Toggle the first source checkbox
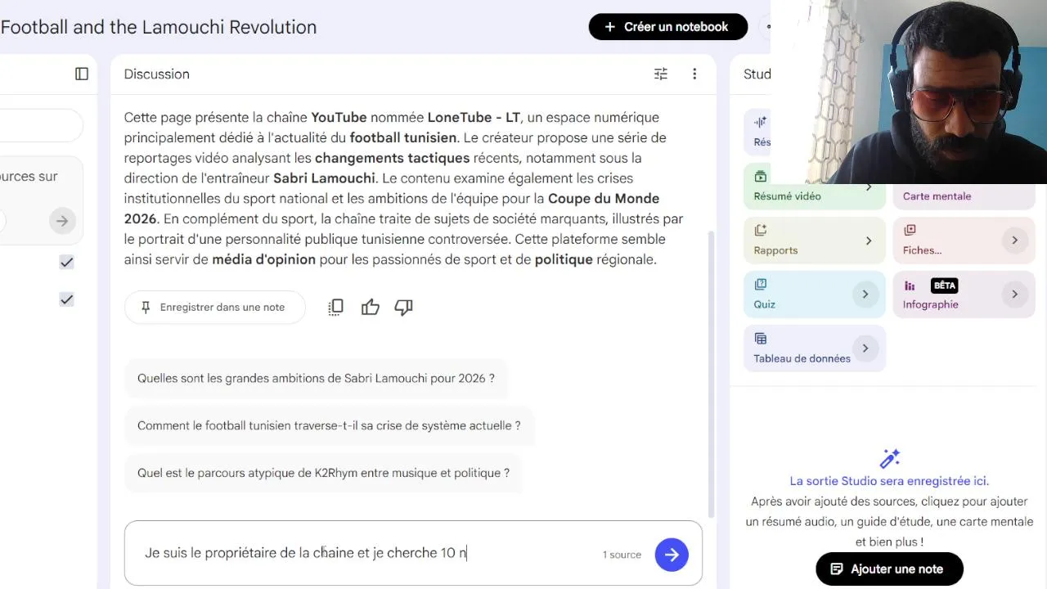The width and height of the screenshot is (1047, 589). point(66,262)
